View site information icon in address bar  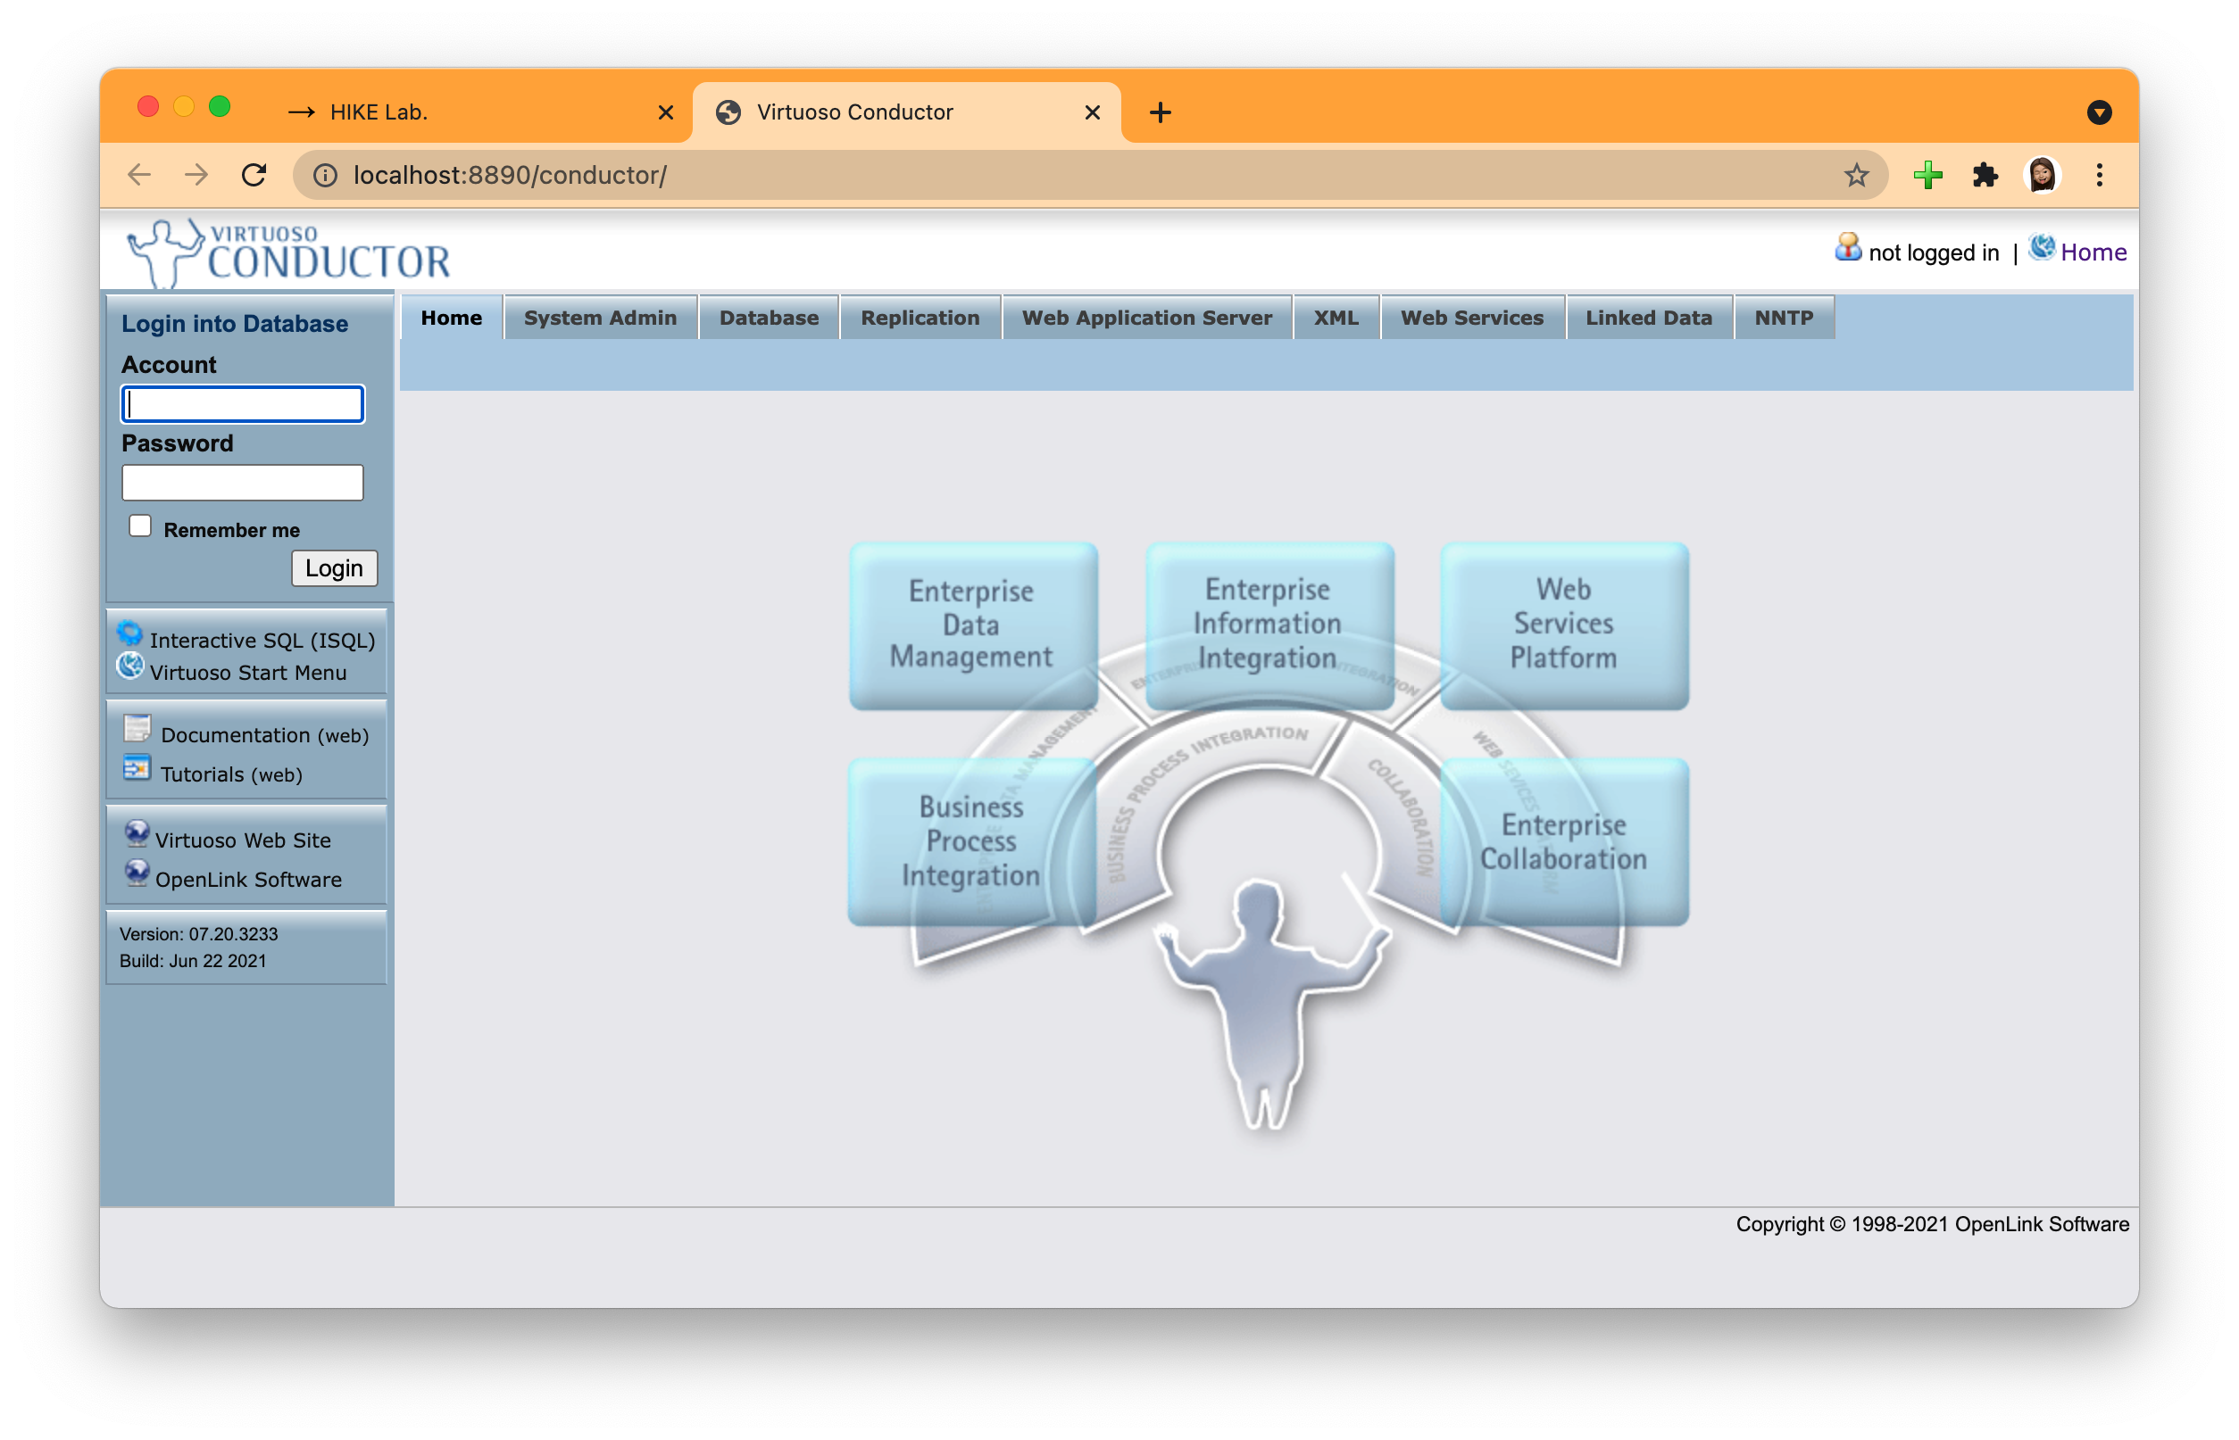324,175
